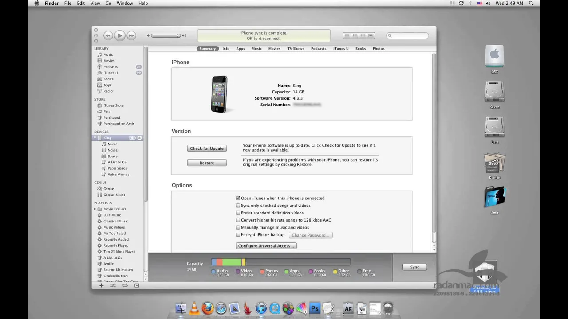The width and height of the screenshot is (568, 319).
Task: Click the volume icon in menu bar
Action: [x=488, y=3]
